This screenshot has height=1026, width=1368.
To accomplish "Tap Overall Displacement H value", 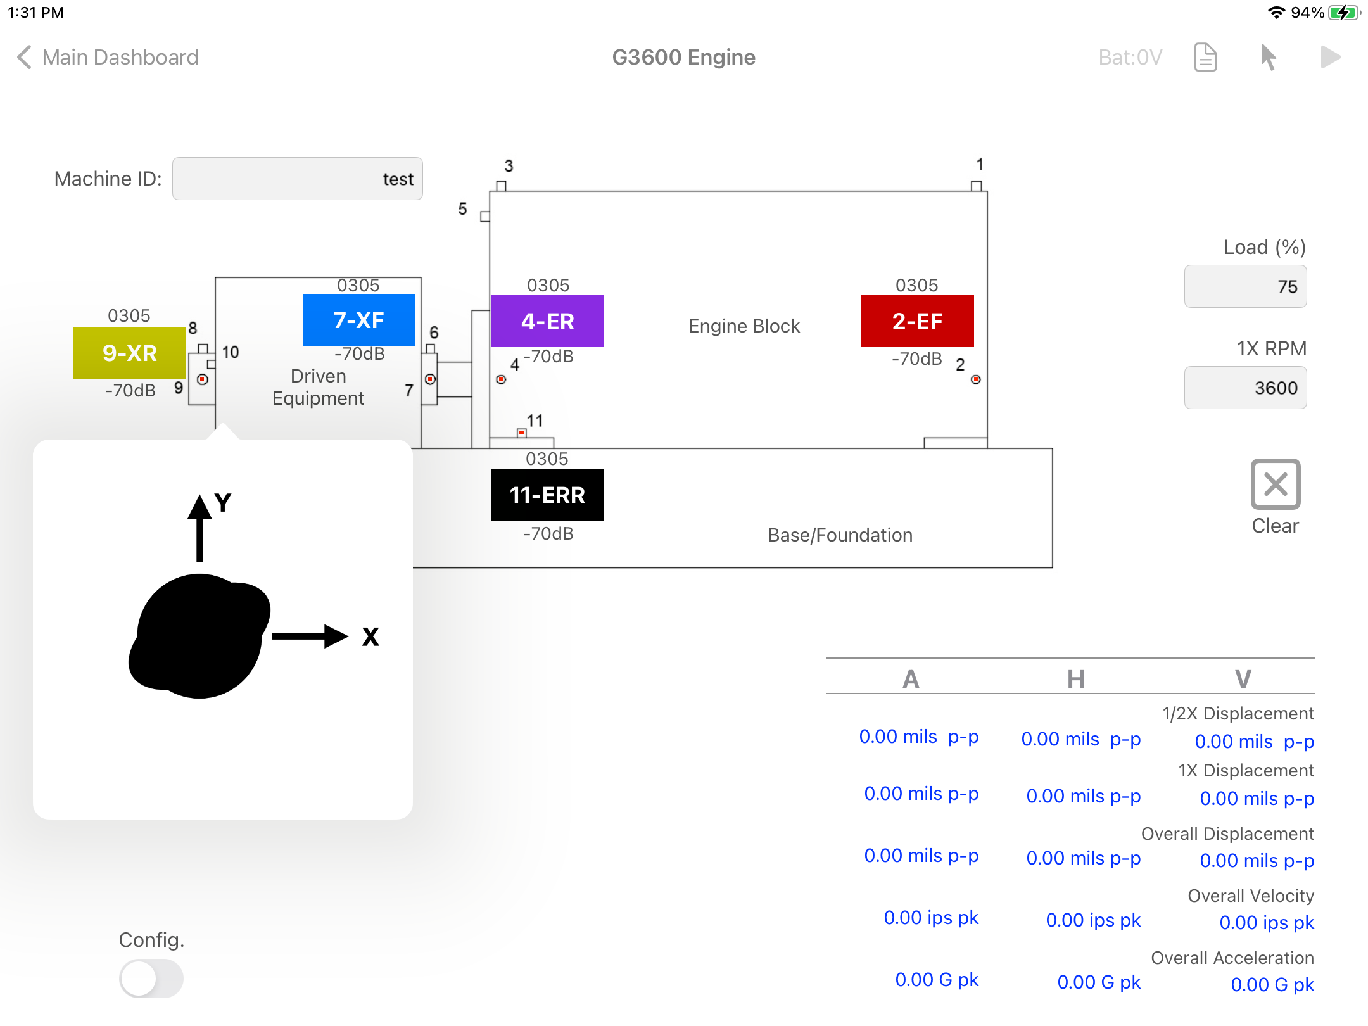I will [x=1084, y=858].
